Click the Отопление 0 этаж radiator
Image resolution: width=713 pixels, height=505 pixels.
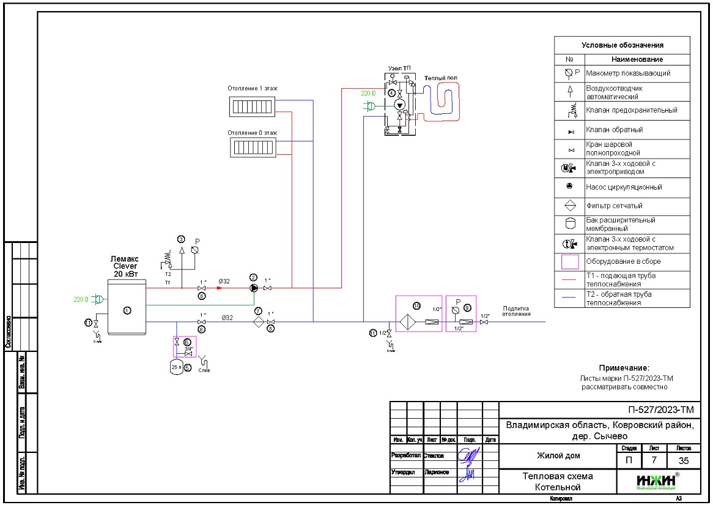252,148
